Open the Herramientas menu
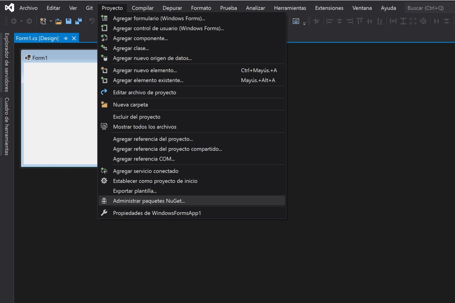The image size is (455, 303). (290, 8)
